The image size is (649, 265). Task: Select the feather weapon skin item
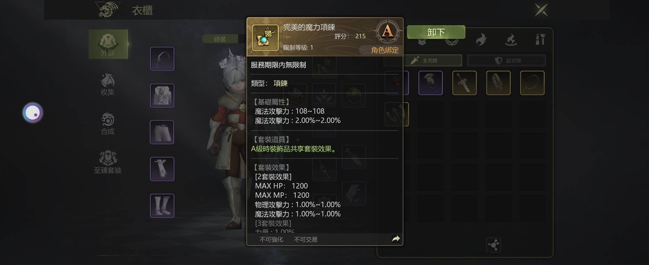coord(498,83)
